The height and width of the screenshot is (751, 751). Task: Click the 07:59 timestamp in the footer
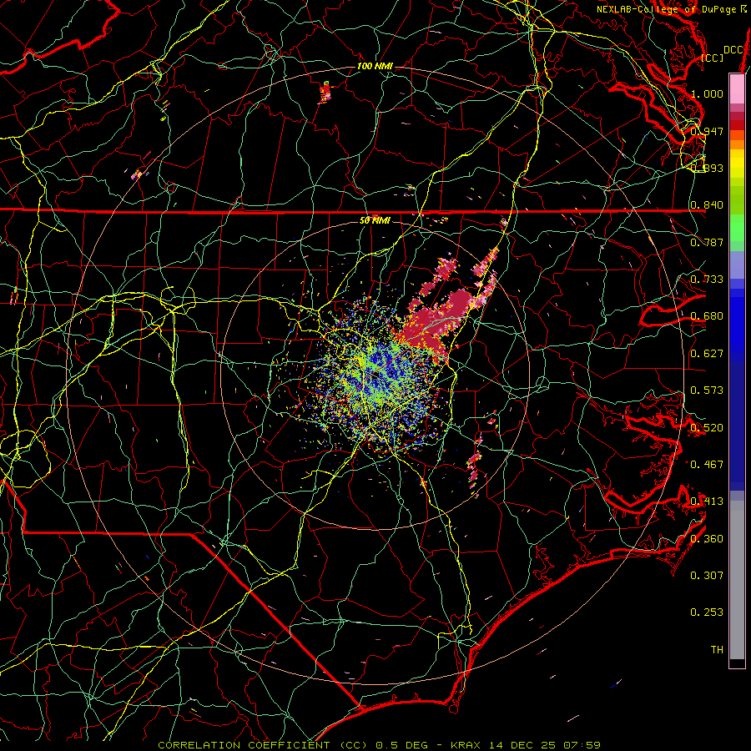(582, 745)
